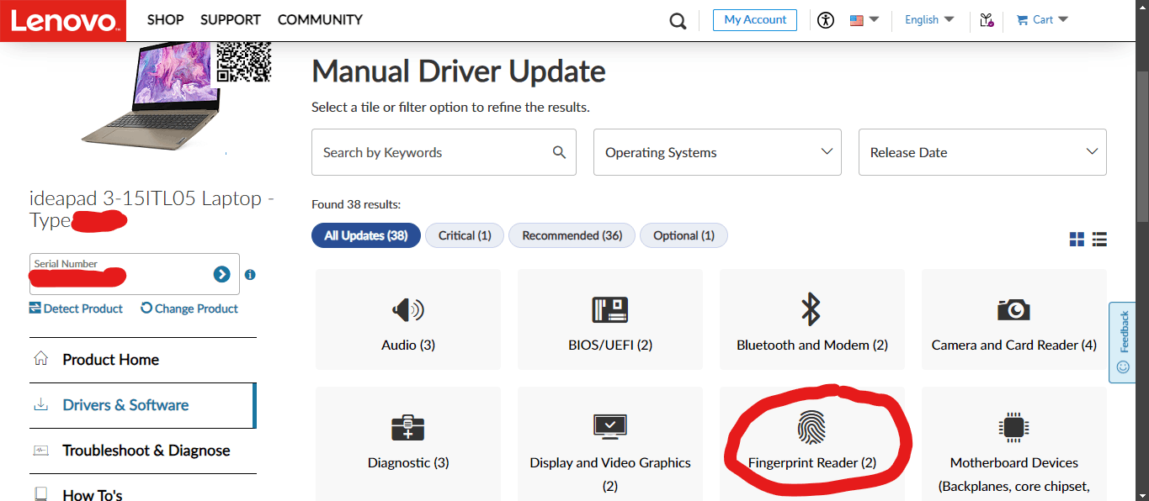Open the Diagnostic (3) tile
This screenshot has height=501, width=1149.
point(408,444)
